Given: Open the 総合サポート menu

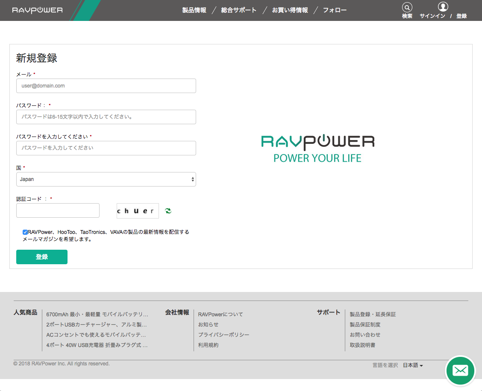Looking at the screenshot, I should (239, 10).
